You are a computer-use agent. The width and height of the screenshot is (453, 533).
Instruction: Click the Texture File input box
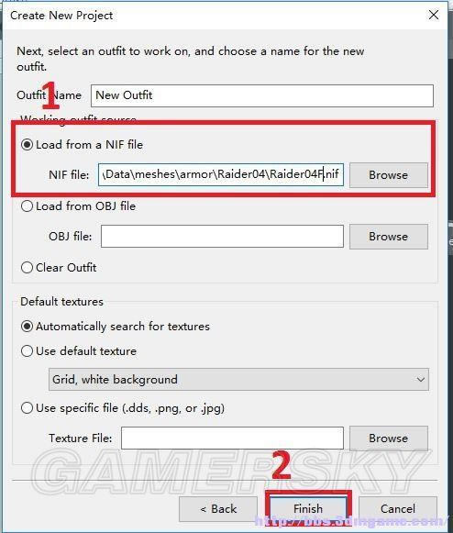(232, 439)
